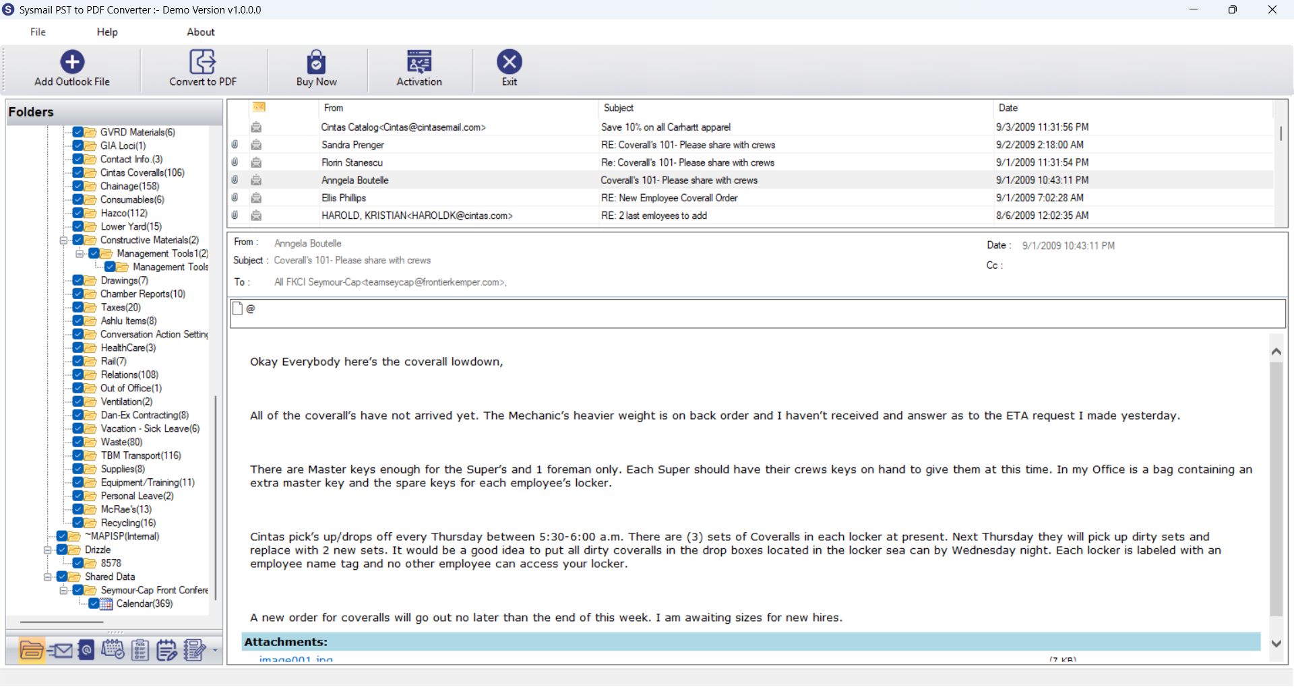The image size is (1294, 687).
Task: Click the folder icon beside Hazco(112)
Action: tap(90, 213)
